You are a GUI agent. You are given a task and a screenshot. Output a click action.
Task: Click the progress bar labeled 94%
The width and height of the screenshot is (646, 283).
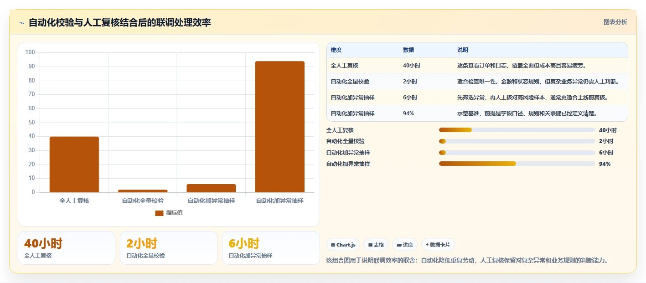[517, 164]
